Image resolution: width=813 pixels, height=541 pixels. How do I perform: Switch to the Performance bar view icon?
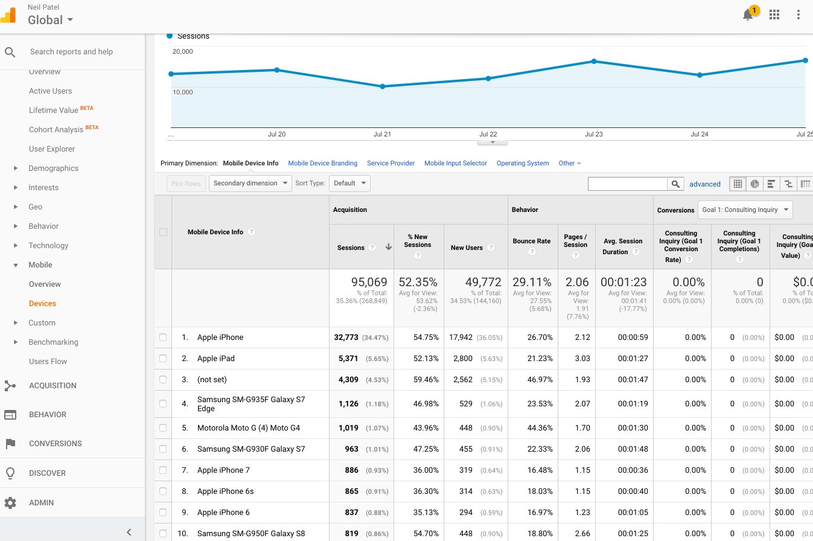pos(771,184)
